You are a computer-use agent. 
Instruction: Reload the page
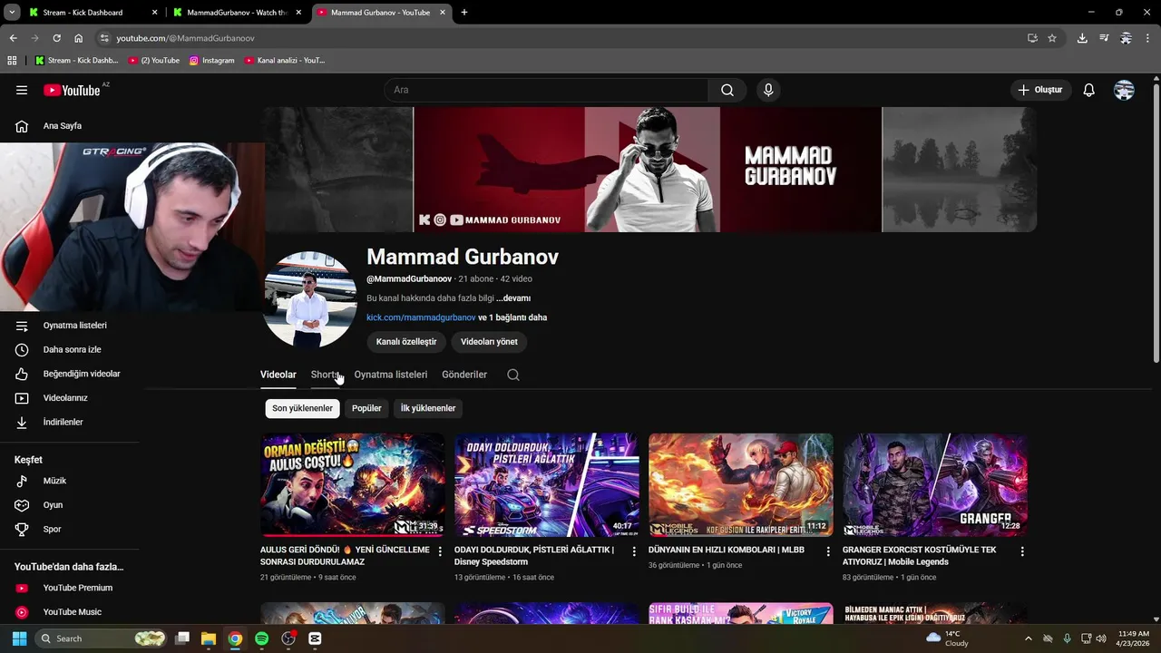(56, 38)
